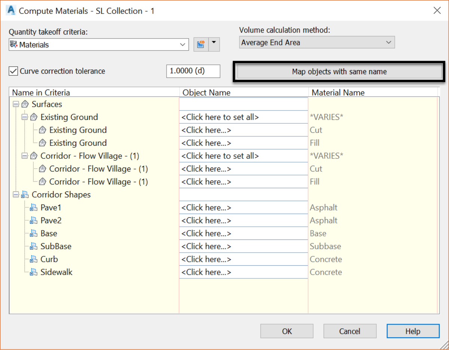Select the Corridor Shapes tree label

61,194
